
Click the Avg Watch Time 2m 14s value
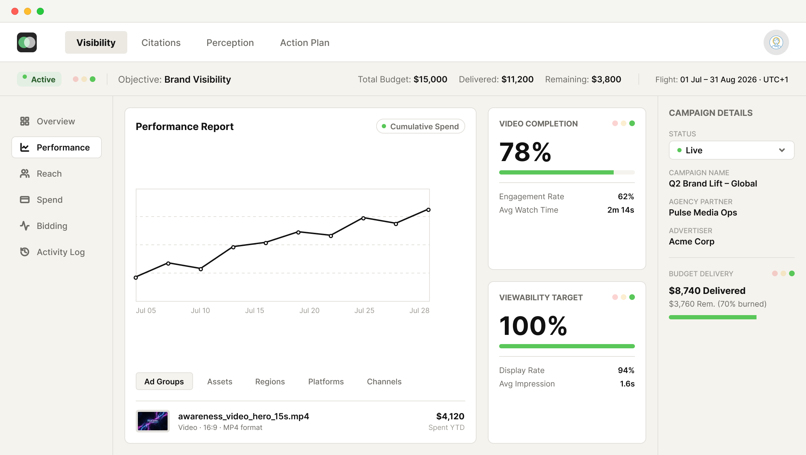click(x=621, y=210)
